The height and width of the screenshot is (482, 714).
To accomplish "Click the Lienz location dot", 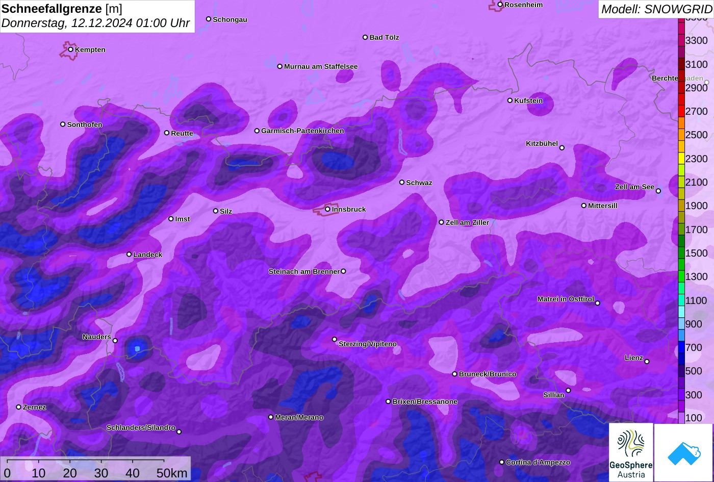I will (x=647, y=362).
